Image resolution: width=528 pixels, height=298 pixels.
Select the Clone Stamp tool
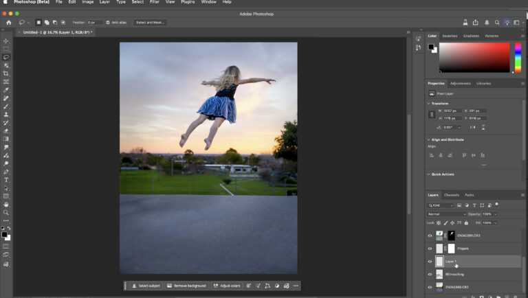[x=6, y=115]
